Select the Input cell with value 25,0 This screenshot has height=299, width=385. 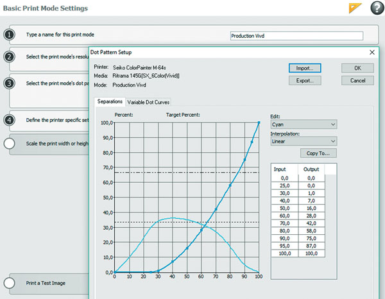coord(285,185)
